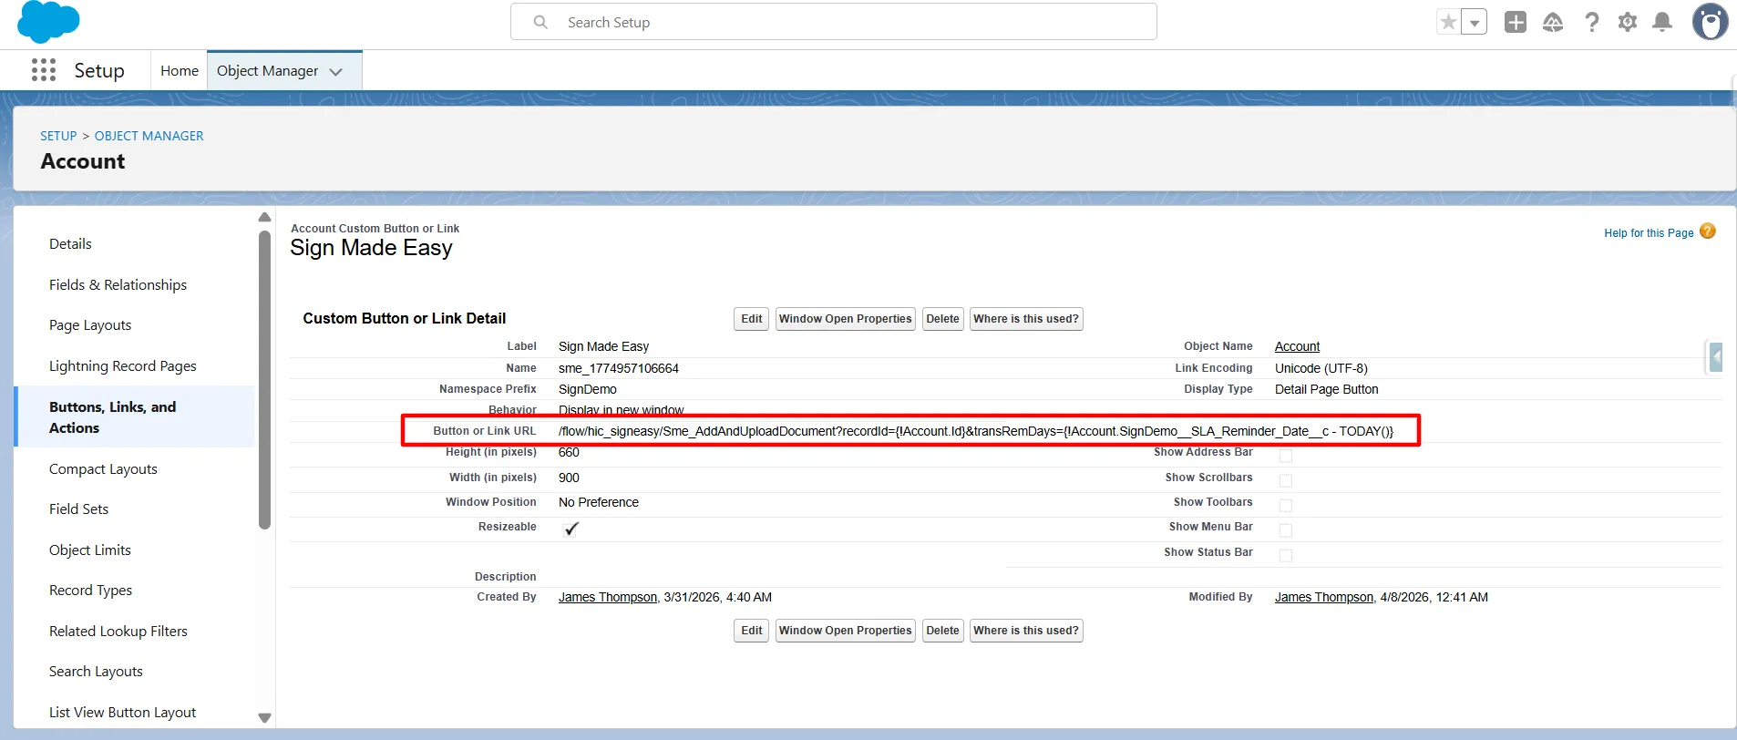Click the bottom Where is this used? button
The image size is (1737, 740).
pos(1026,631)
